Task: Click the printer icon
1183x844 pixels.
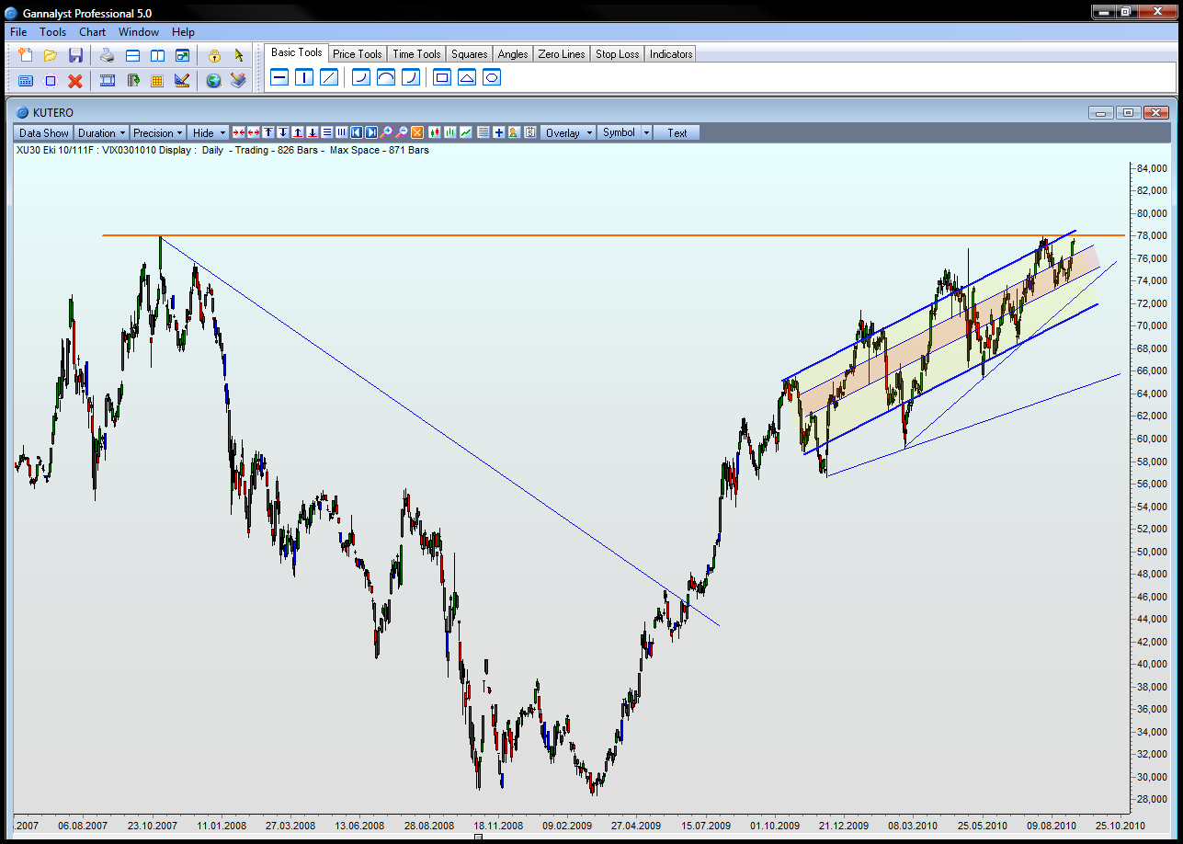Action: [108, 55]
